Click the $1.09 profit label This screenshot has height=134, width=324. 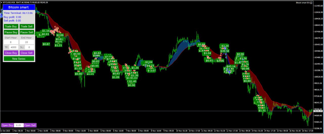click(116, 77)
